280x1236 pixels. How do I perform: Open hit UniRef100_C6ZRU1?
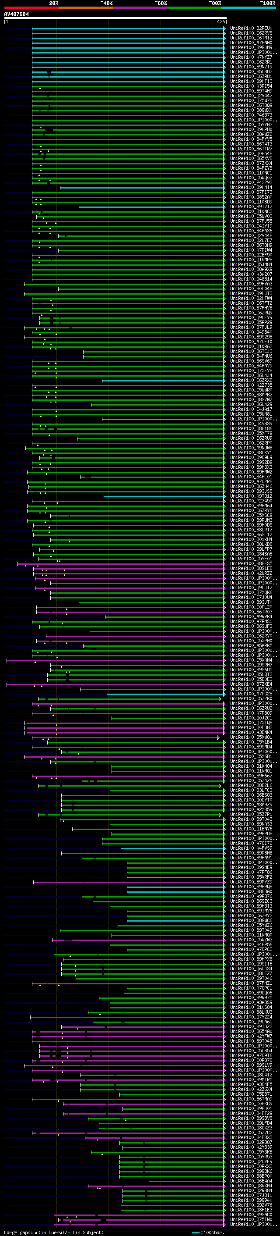point(251,76)
